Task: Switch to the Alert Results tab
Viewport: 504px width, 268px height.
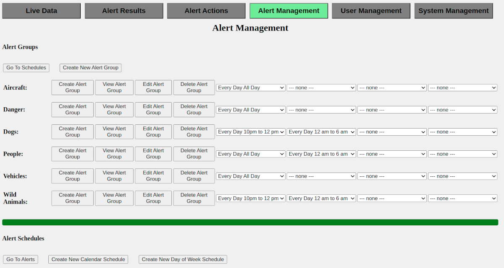Action: pyautogui.click(x=124, y=11)
